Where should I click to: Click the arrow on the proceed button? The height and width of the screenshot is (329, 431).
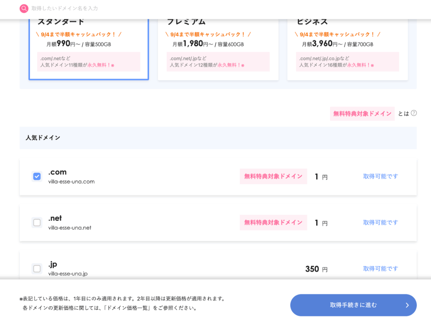(407, 305)
